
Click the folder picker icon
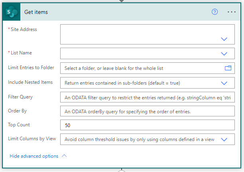[x=228, y=68]
